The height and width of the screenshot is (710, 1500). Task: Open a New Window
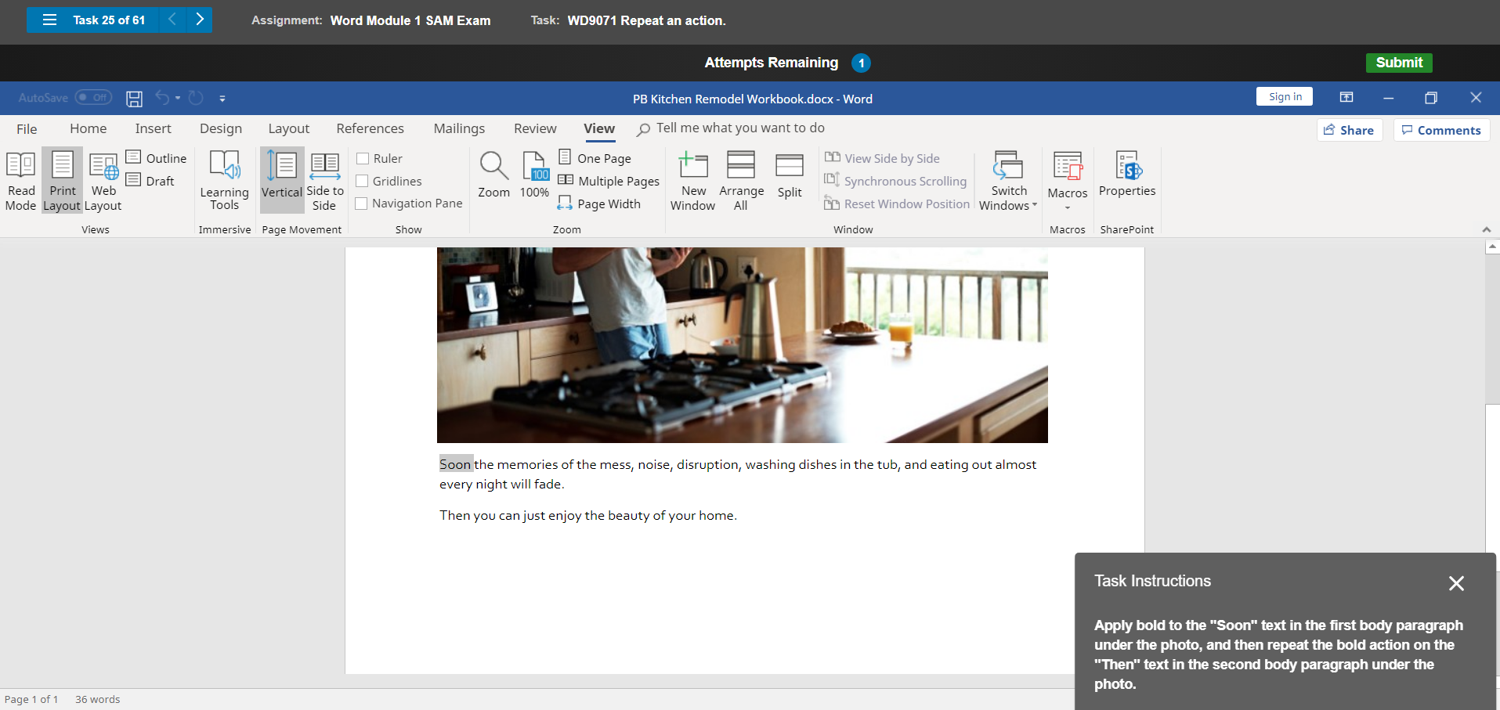(x=693, y=181)
